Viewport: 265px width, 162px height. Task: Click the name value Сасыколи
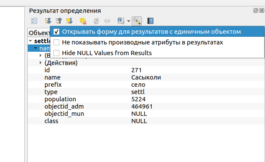146,77
